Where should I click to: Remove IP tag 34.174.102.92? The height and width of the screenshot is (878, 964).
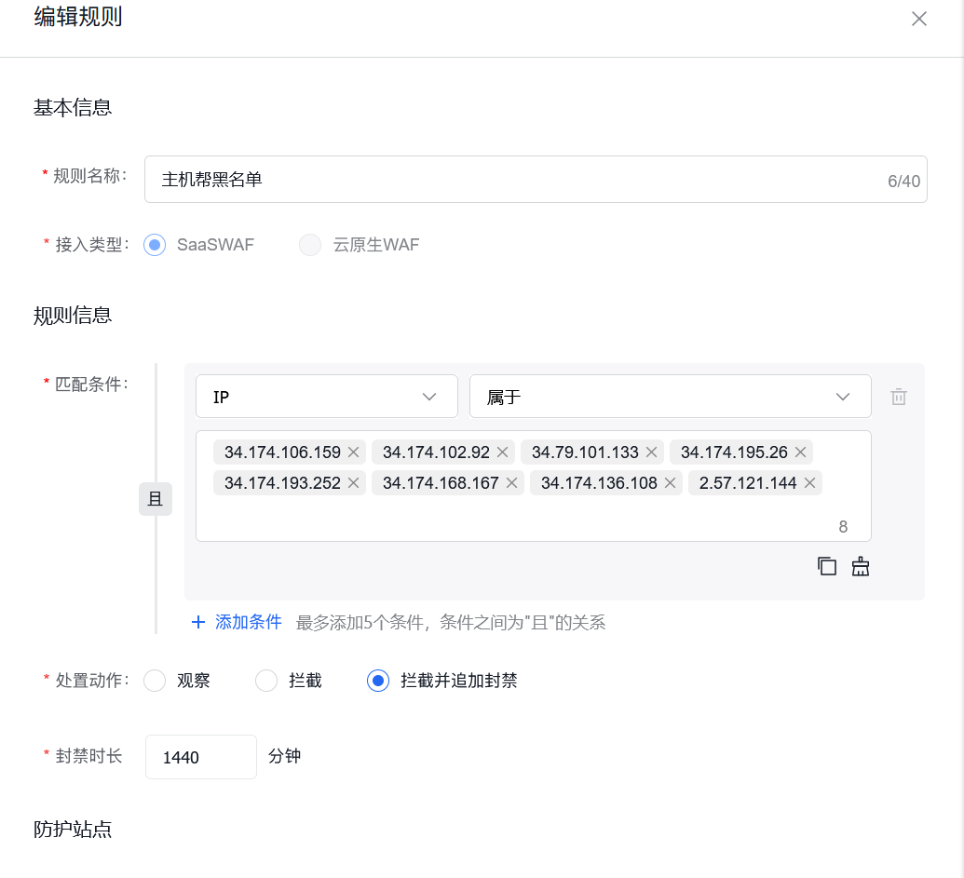click(x=502, y=453)
